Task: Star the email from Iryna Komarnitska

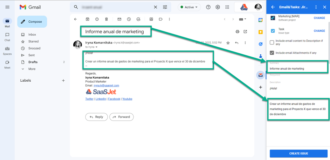Action: pyautogui.click(x=228, y=43)
